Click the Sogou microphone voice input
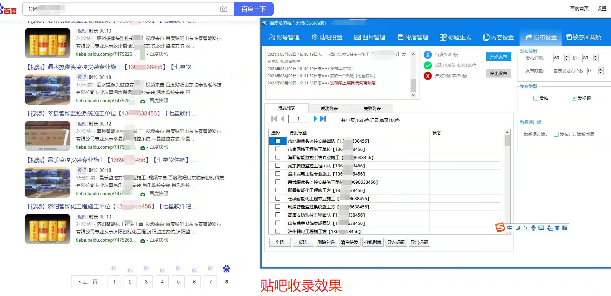The image size is (611, 296). 533,228
